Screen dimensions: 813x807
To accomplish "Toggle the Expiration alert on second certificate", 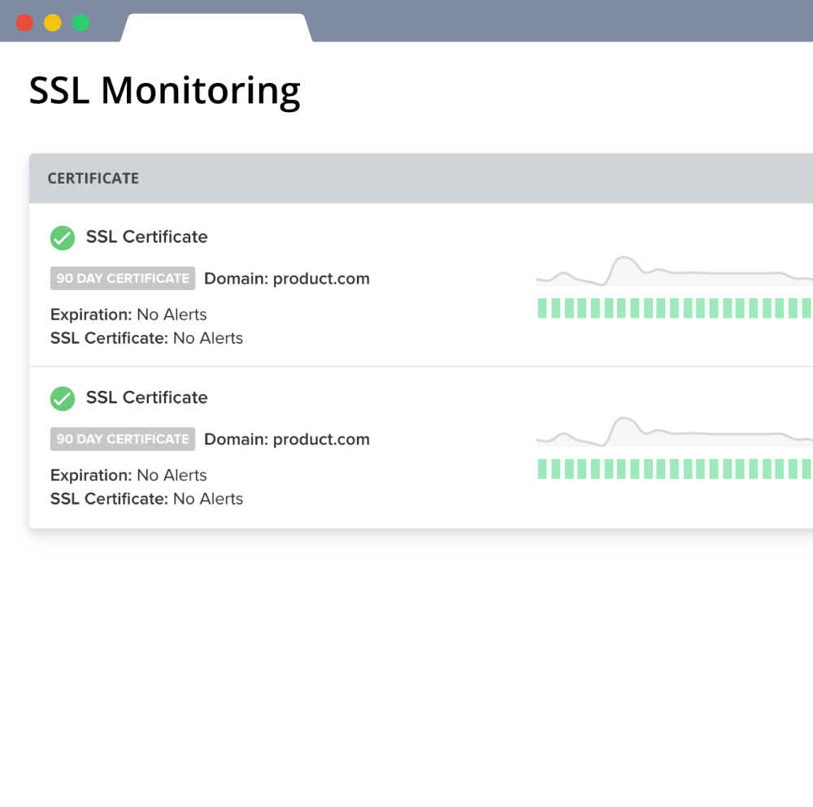I will 128,475.
